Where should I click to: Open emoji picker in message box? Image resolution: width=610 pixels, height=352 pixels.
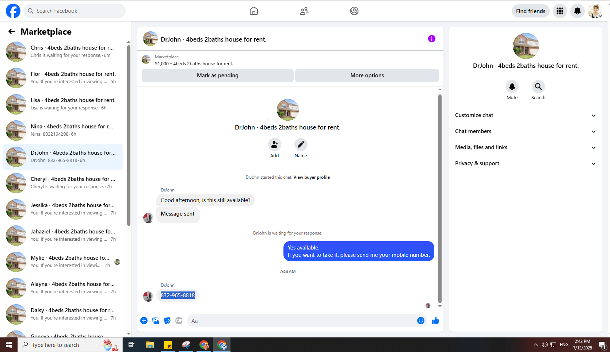421,321
